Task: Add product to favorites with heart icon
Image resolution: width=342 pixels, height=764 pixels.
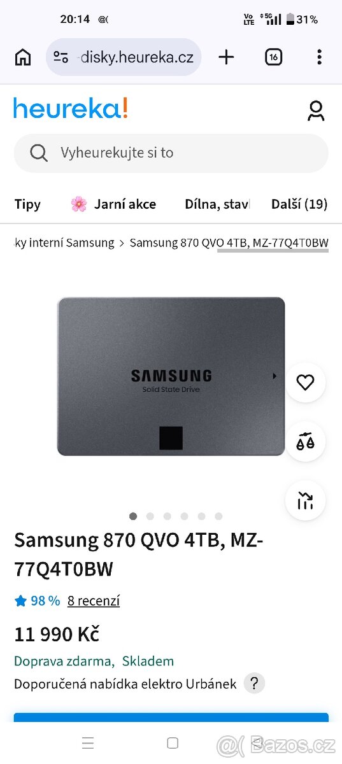Action: [x=306, y=382]
